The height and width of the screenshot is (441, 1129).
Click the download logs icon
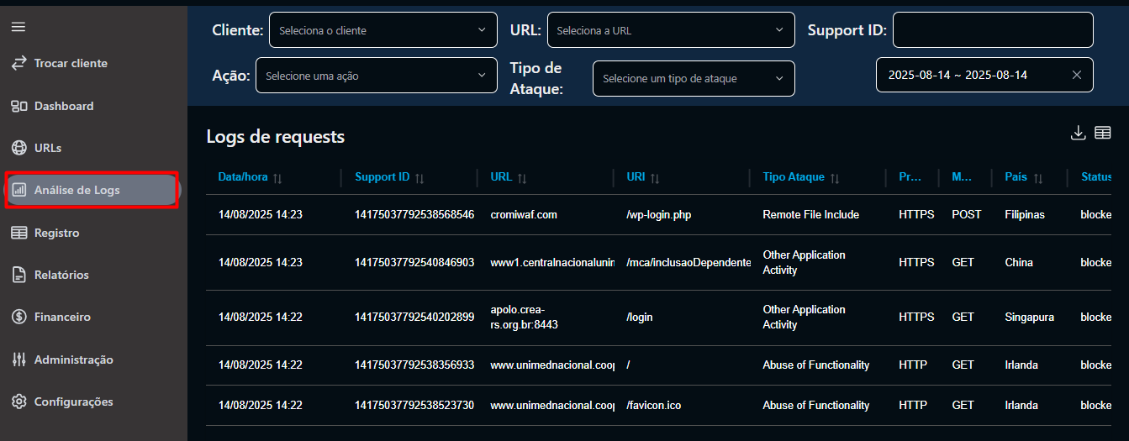[1078, 133]
